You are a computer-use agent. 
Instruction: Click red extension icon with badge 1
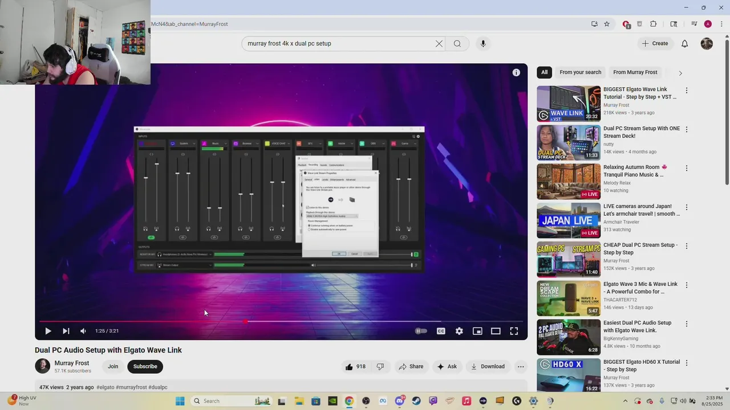pos(626,24)
